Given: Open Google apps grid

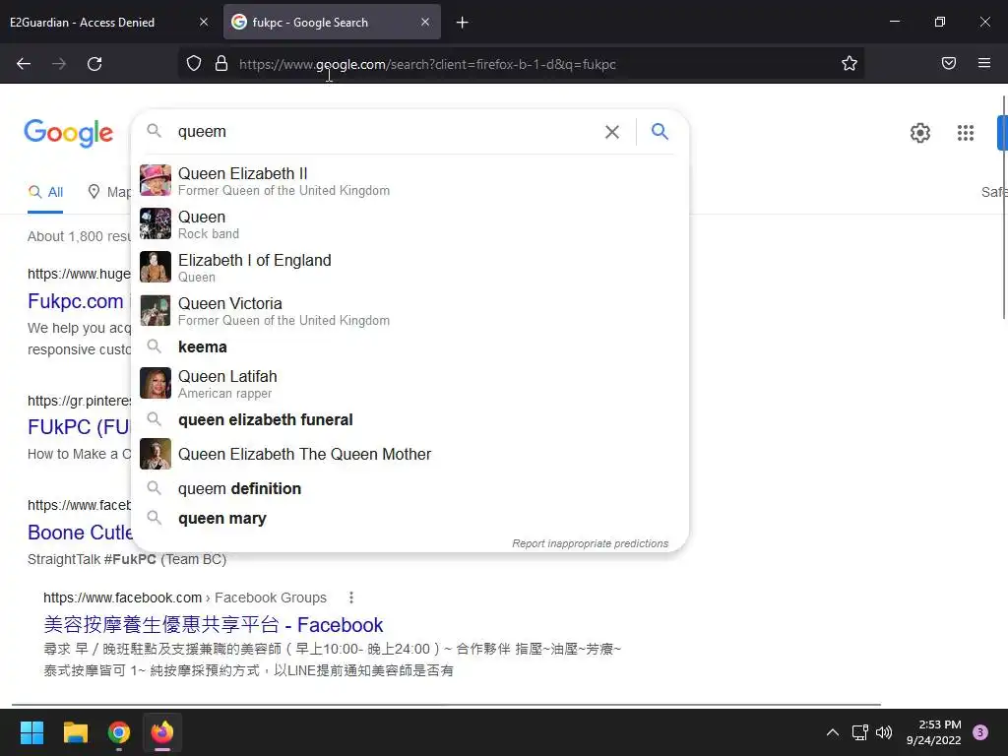Looking at the screenshot, I should 965,133.
